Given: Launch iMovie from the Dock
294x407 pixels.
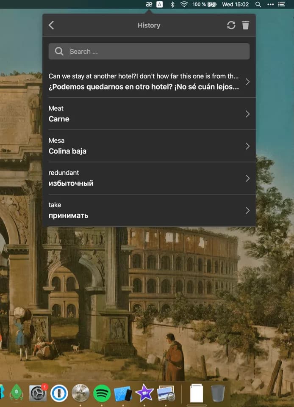Looking at the screenshot, I should pyautogui.click(x=144, y=393).
